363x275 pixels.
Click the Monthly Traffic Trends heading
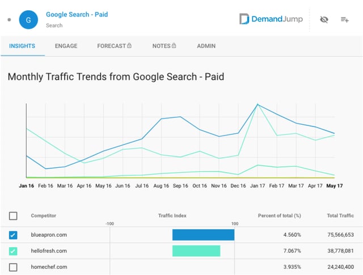116,77
